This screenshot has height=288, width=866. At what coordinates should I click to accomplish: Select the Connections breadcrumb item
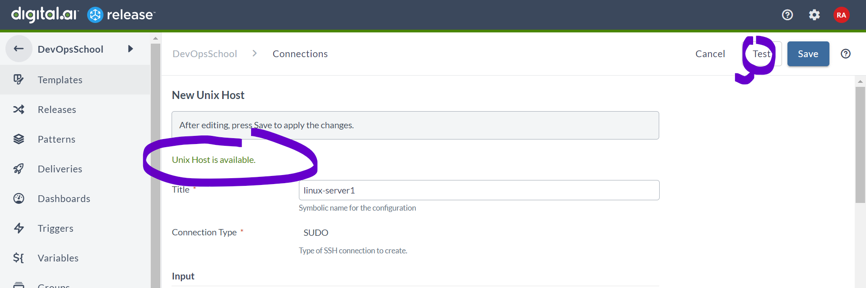point(300,54)
